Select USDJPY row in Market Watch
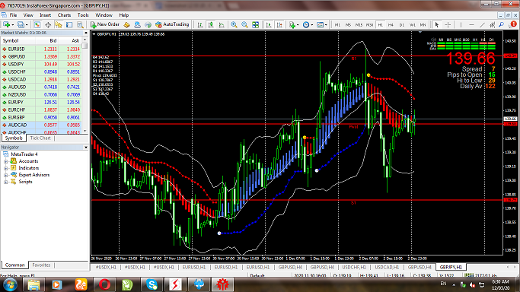520x292 pixels. coord(41,64)
